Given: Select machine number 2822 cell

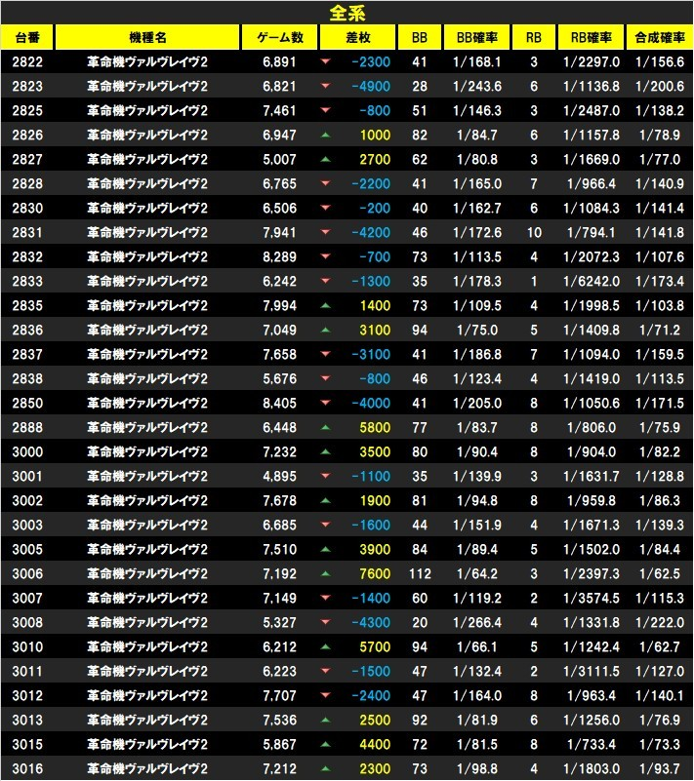Looking at the screenshot, I should pos(27,61).
